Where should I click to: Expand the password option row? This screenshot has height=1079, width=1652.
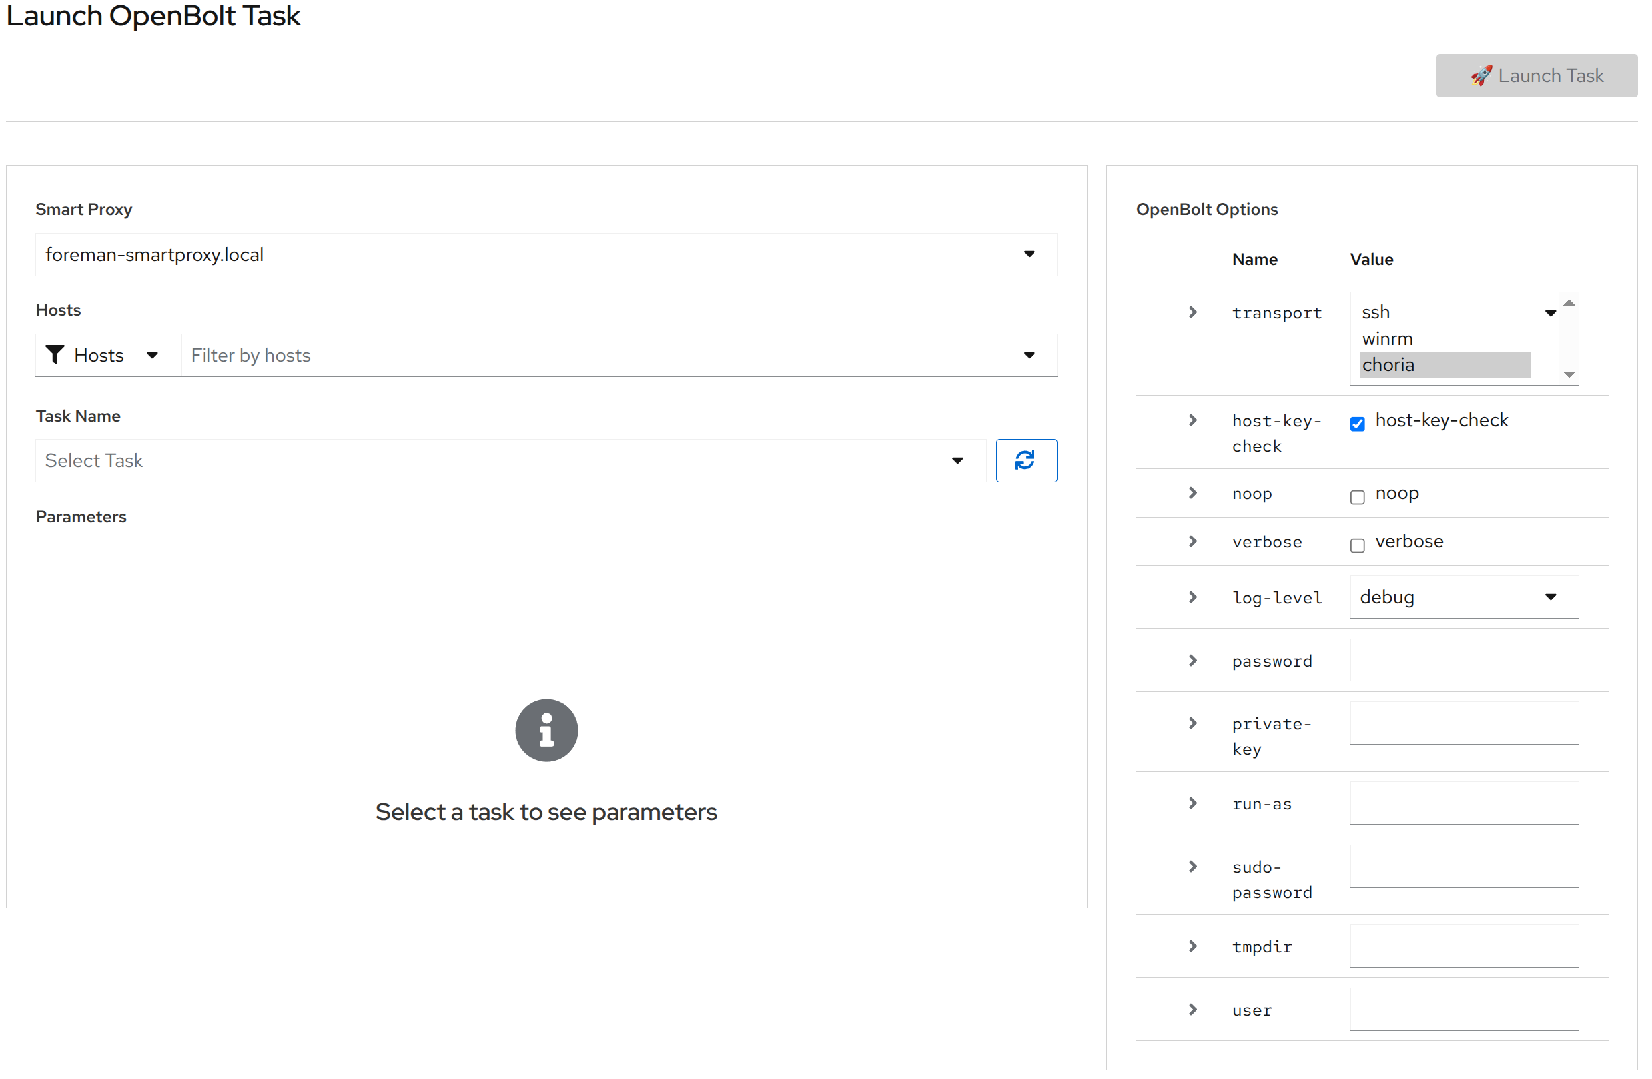[1192, 660]
